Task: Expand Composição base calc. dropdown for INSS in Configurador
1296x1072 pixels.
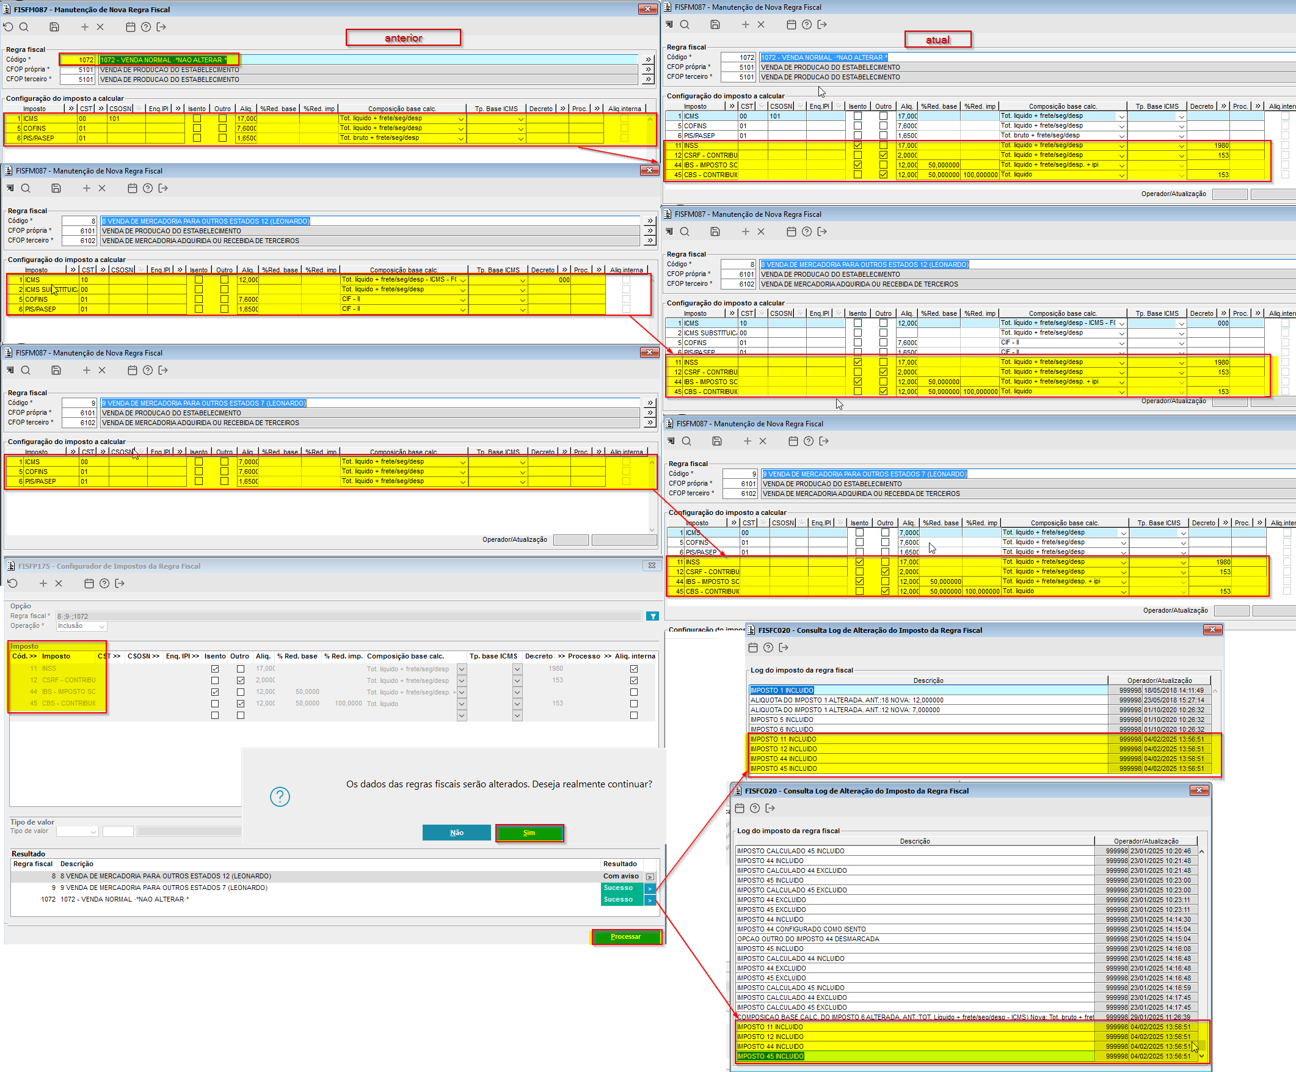Action: coord(462,669)
